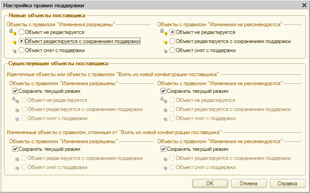
Task: Select "Объект не редактируется" for new objects, "Изменения разрешены"
Action: 22,33
